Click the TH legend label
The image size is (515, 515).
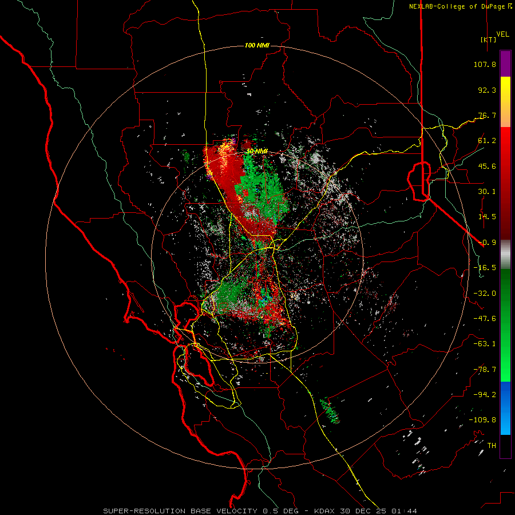[492, 446]
